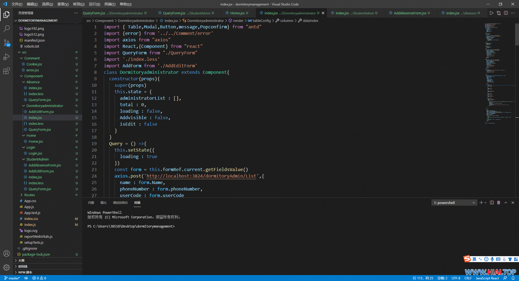
Task: Change the JavaScript React language mode
Action: [487, 278]
